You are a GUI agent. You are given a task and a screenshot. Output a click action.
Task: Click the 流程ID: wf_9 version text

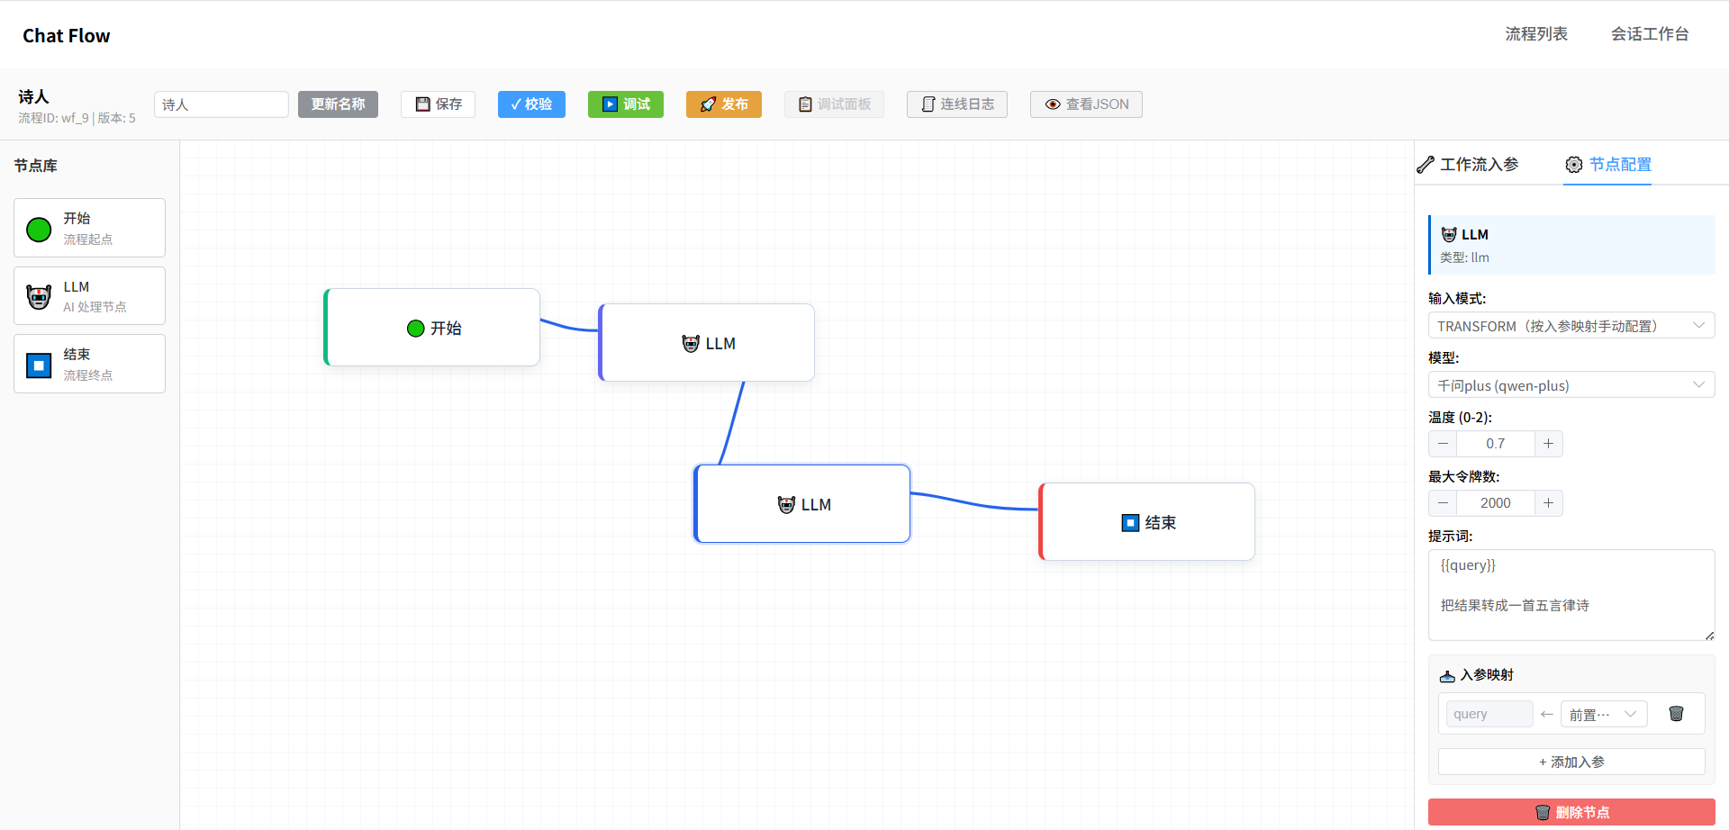click(x=77, y=118)
